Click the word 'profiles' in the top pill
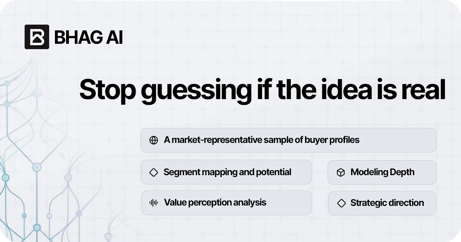The image size is (461, 242). click(x=345, y=140)
